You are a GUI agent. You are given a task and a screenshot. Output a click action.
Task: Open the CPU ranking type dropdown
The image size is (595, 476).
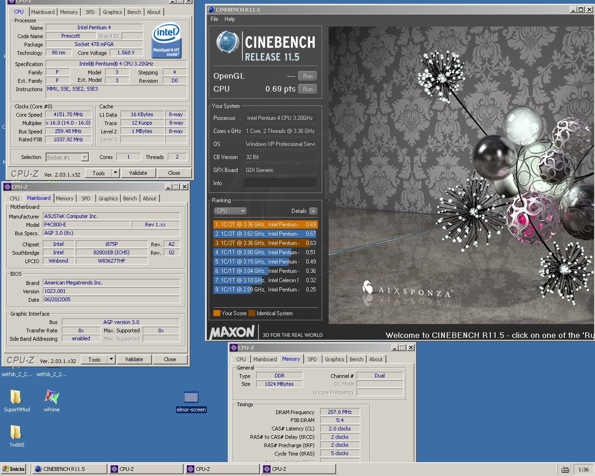pyautogui.click(x=230, y=211)
